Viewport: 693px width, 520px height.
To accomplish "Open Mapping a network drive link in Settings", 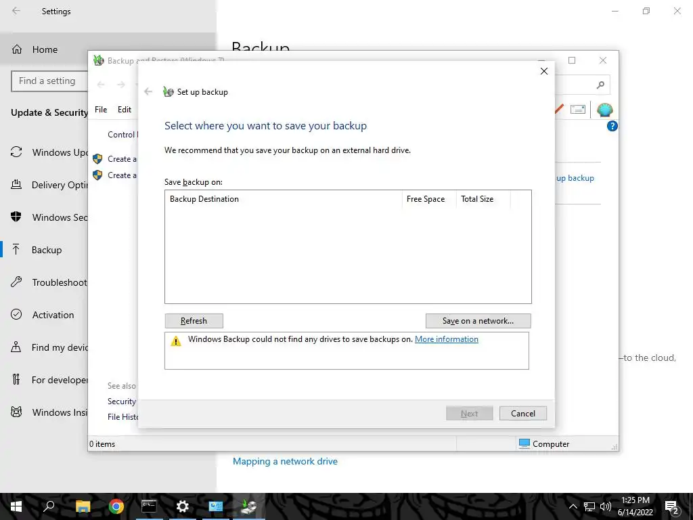I will [285, 461].
